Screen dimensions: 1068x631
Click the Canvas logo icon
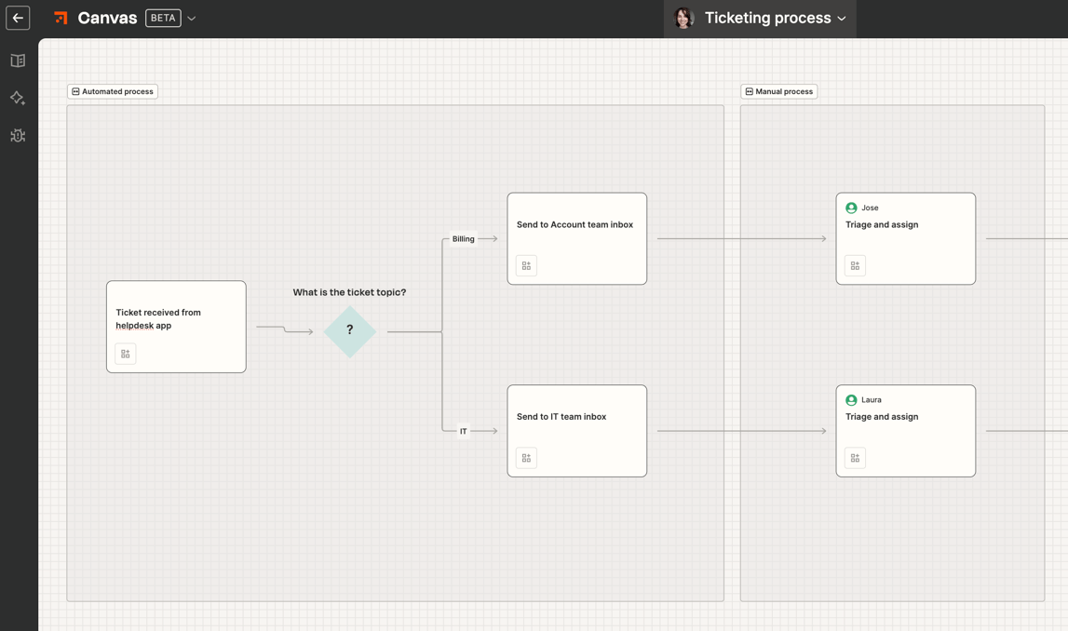tap(60, 18)
